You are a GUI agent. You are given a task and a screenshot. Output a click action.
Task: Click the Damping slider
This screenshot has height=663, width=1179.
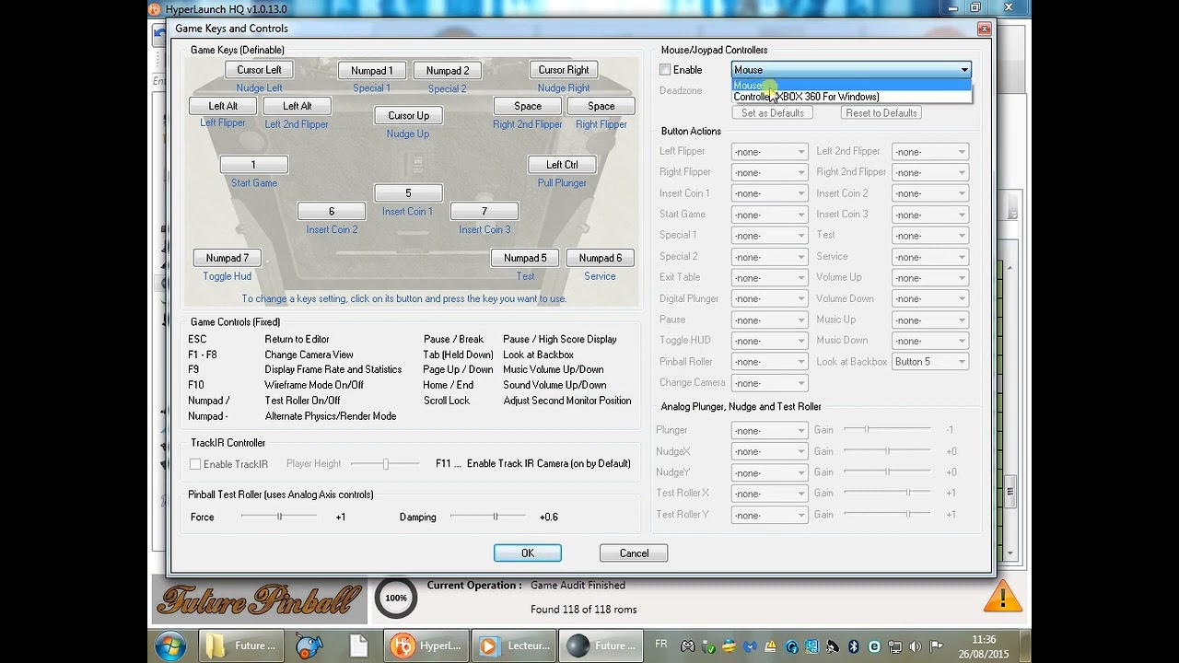489,517
